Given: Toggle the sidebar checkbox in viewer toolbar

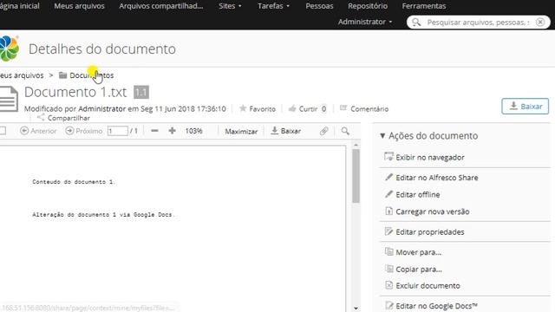Looking at the screenshot, I should [3, 131].
